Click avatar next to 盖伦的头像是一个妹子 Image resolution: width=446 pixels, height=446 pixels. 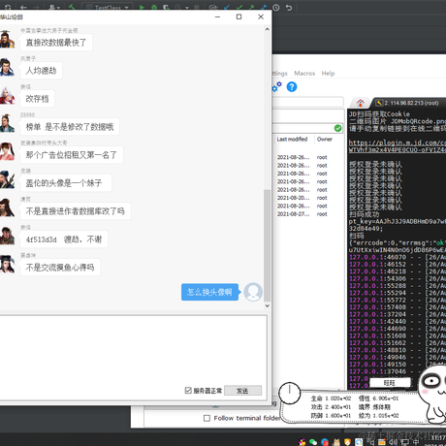[7, 179]
